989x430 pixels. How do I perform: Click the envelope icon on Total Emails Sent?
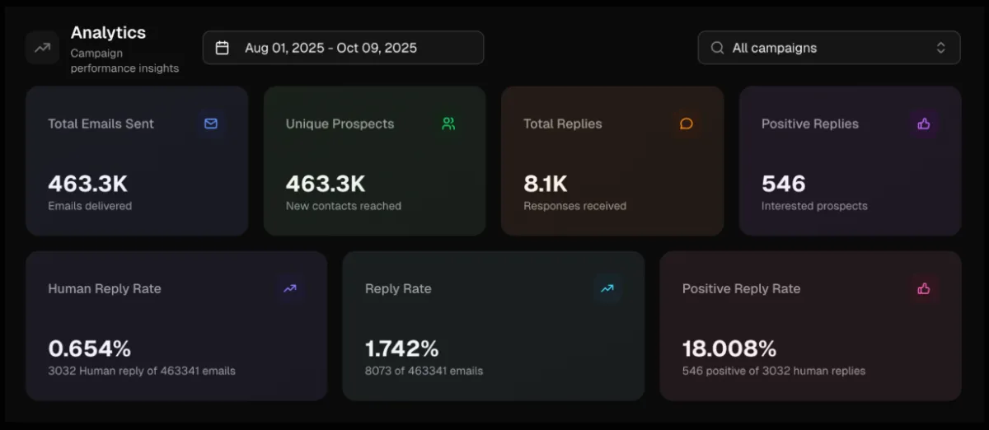click(211, 124)
